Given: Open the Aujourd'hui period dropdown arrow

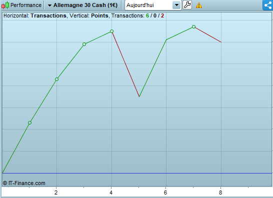Looking at the screenshot, I should tap(176, 5).
